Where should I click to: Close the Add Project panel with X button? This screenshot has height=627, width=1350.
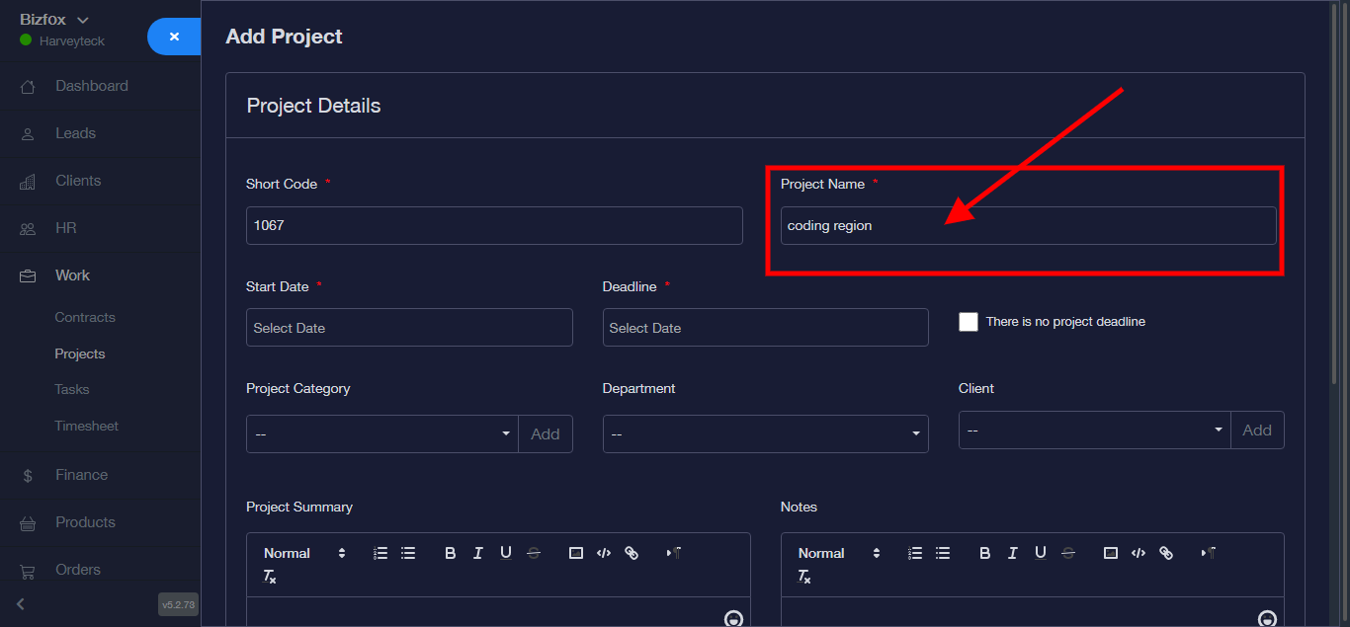tap(174, 37)
